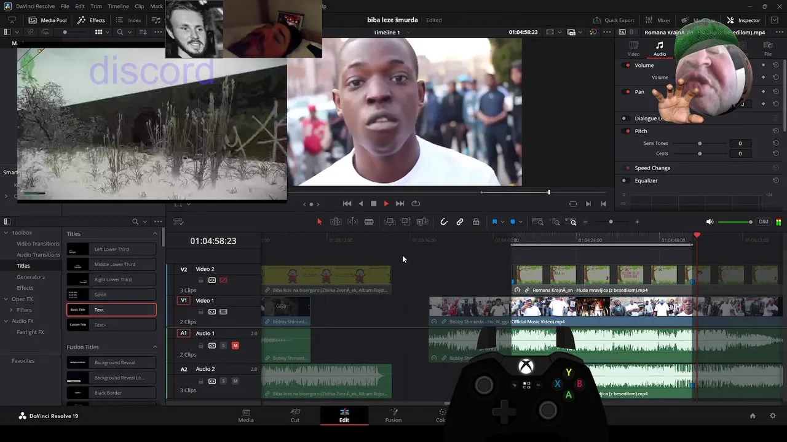Click the Stop playback button
787x442 pixels.
point(373,204)
